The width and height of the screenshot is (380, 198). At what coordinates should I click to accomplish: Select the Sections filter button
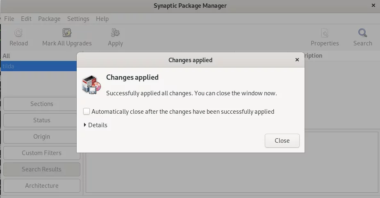[42, 104]
